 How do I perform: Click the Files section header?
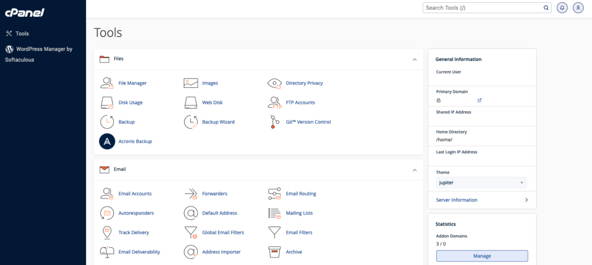click(258, 60)
